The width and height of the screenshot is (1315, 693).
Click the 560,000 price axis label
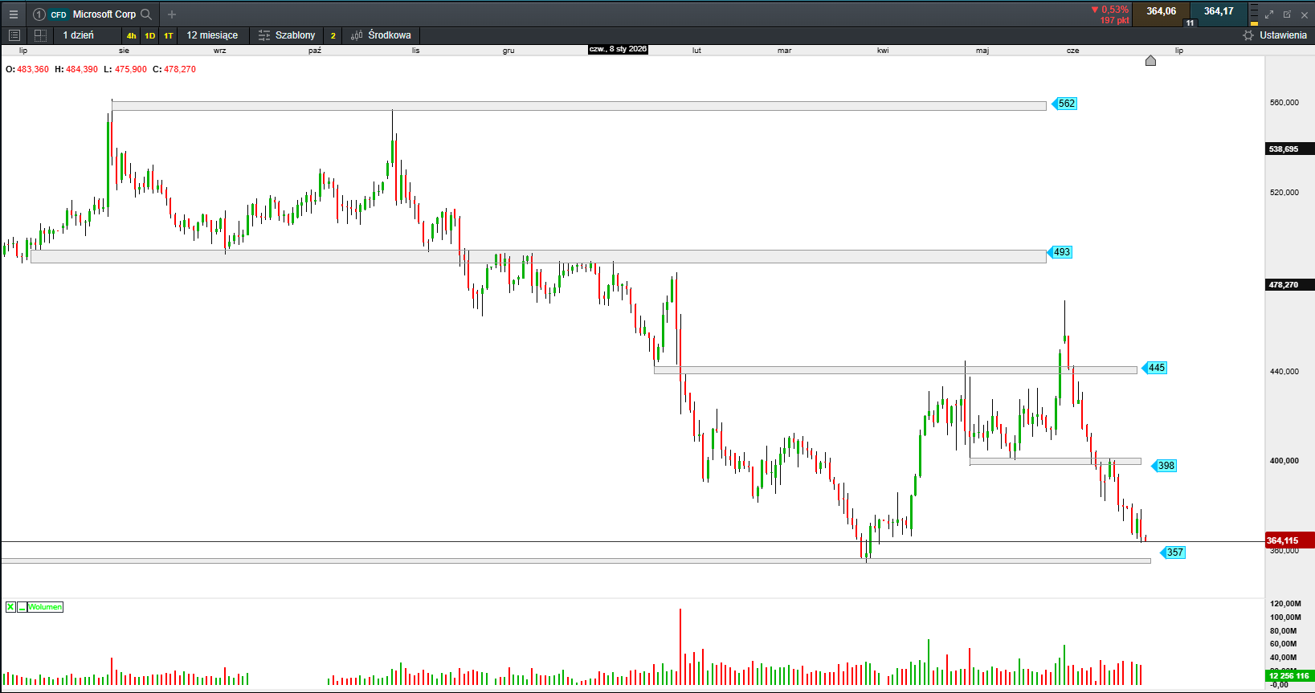click(x=1284, y=103)
